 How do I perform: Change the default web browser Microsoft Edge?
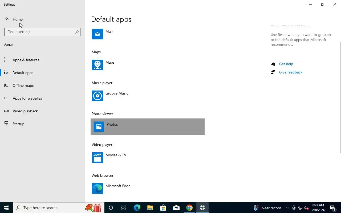point(148,189)
